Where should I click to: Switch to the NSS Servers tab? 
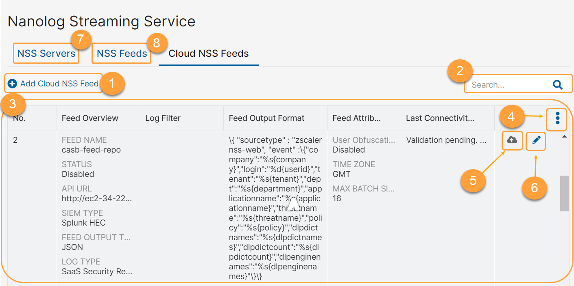tap(46, 53)
